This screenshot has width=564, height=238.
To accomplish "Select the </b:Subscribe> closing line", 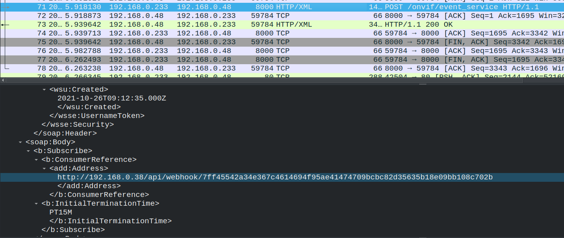I will (73, 230).
